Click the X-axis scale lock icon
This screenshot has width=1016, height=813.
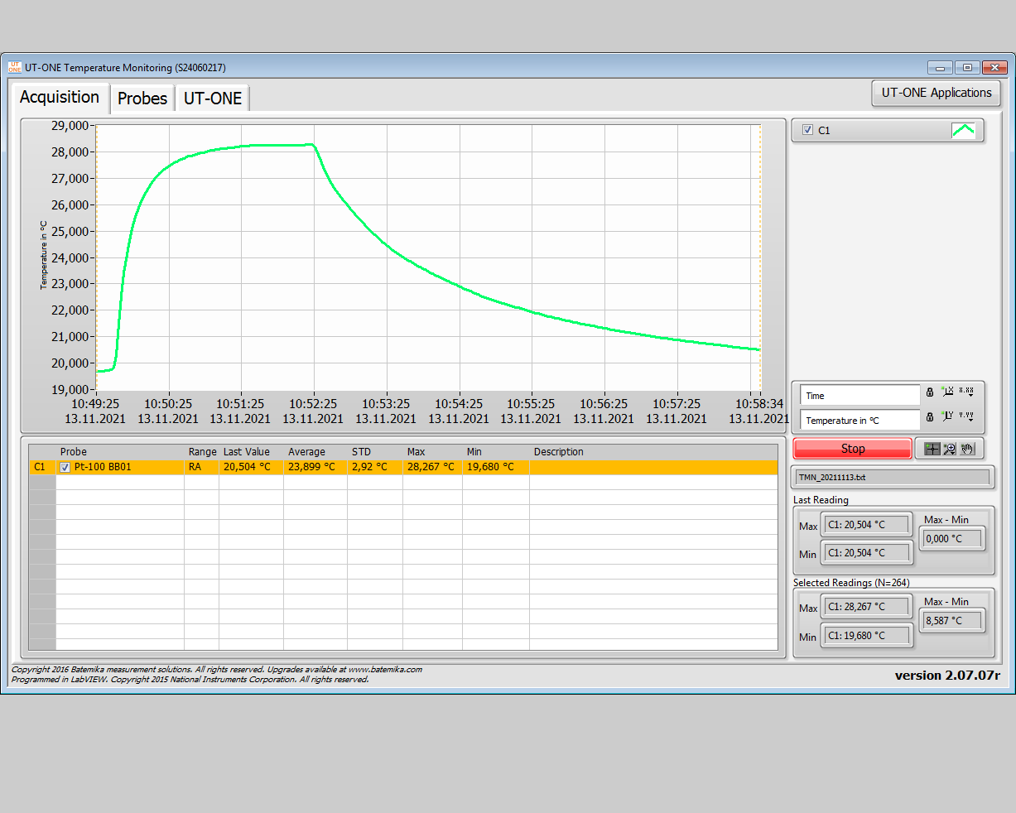(x=929, y=392)
